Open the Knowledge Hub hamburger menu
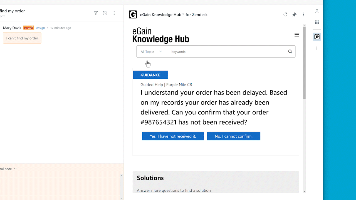The height and width of the screenshot is (200, 356). [x=297, y=35]
